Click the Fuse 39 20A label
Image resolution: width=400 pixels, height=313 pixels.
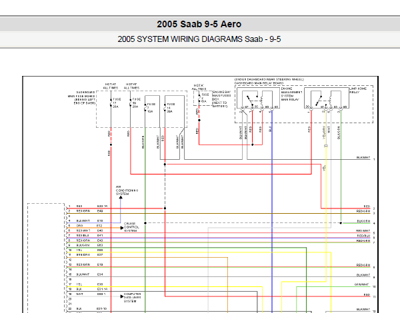point(136,103)
